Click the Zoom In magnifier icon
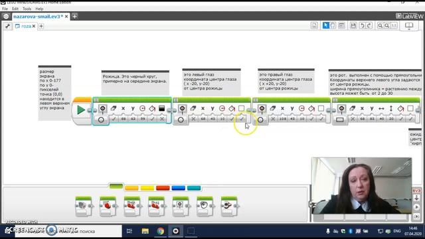Image resolution: width=425 pixels, height=239 pixels. 387,25
